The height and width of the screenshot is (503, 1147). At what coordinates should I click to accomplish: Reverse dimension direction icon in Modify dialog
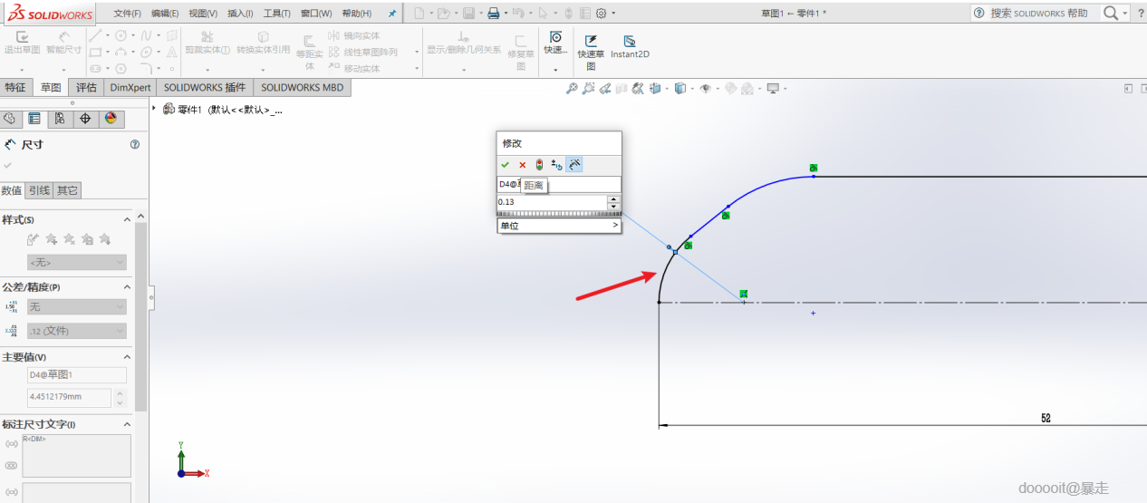pyautogui.click(x=557, y=165)
